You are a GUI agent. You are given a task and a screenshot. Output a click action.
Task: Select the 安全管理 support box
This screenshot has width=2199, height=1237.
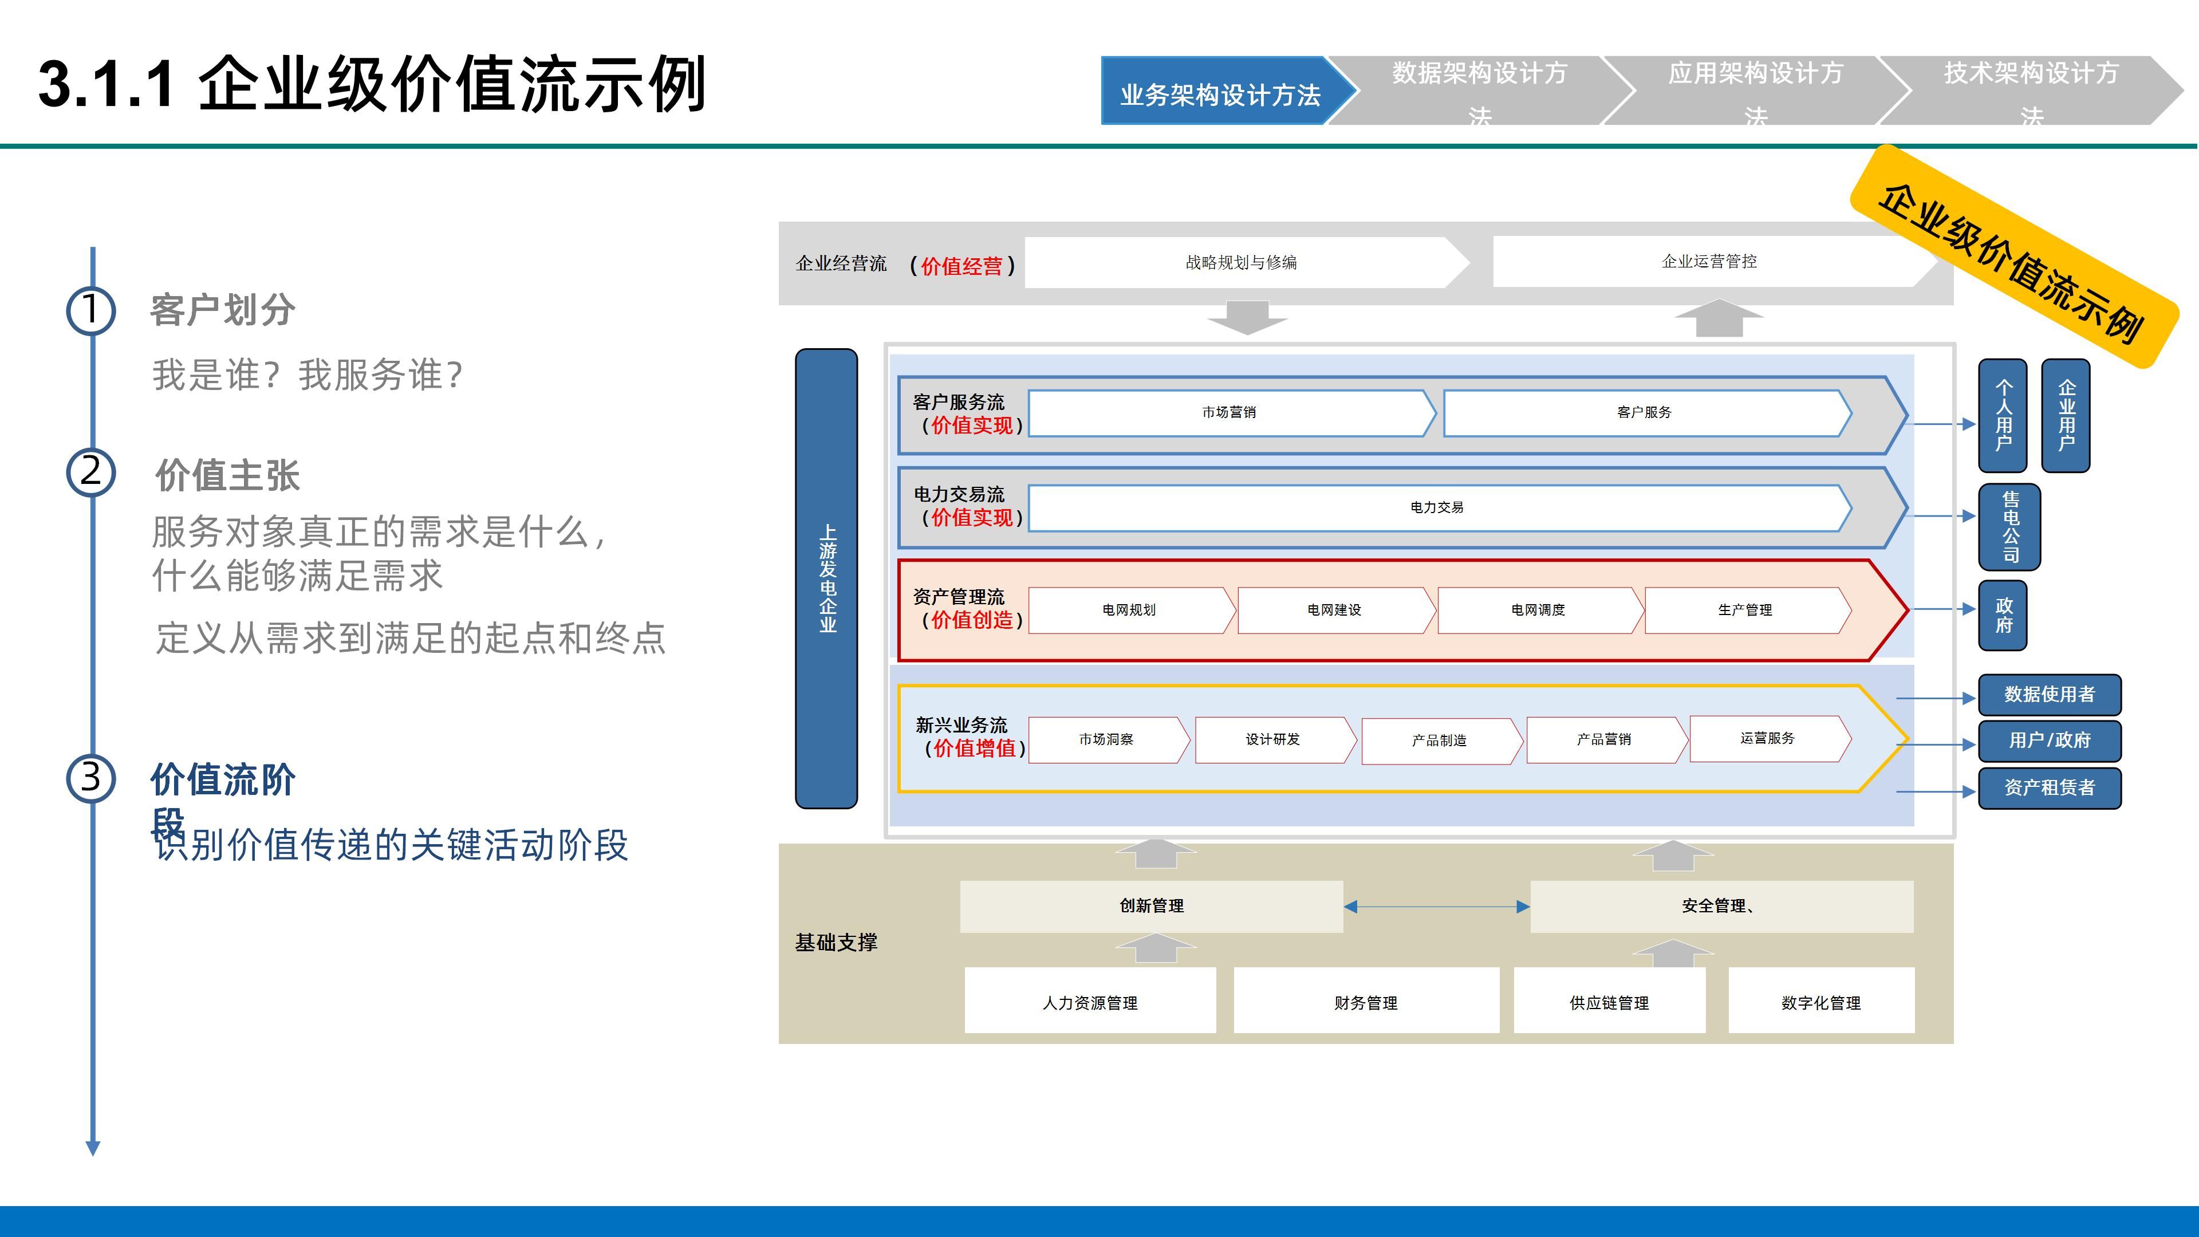[1722, 907]
